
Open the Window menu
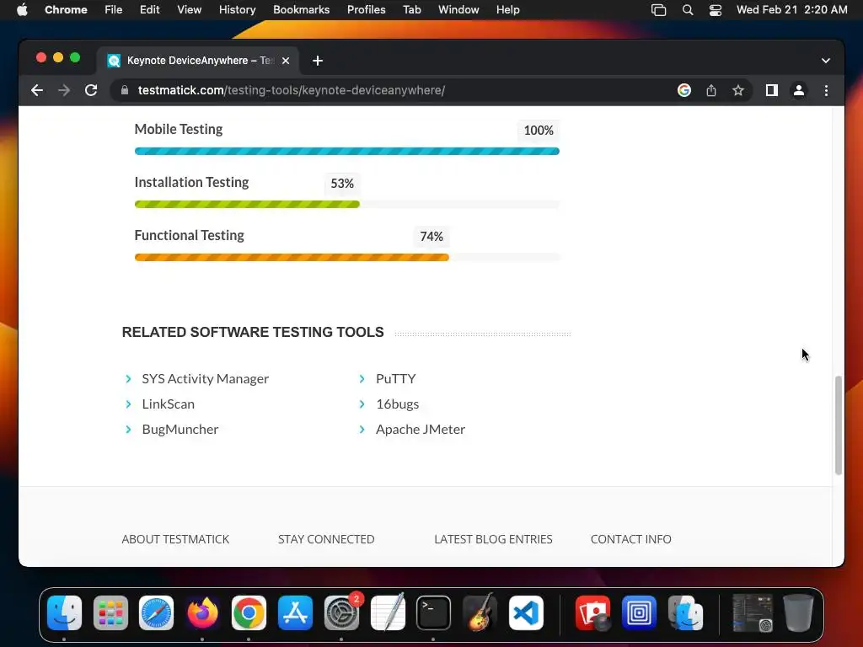(x=458, y=9)
